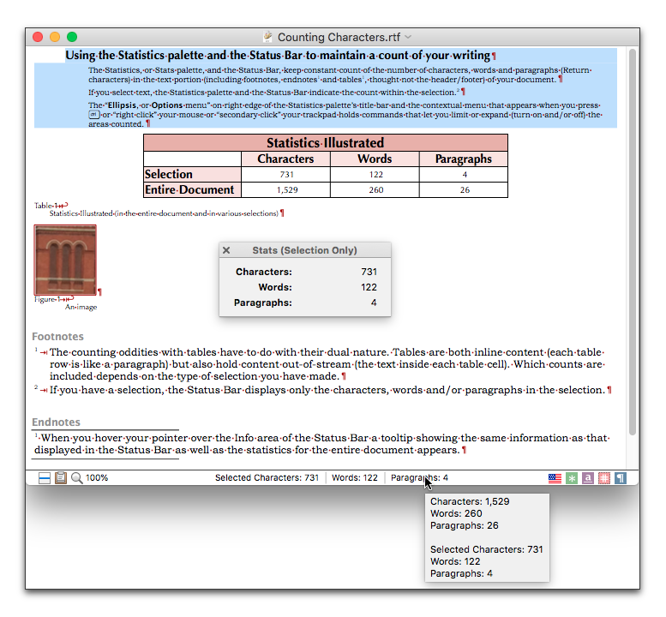Click the table cell containing 26
The height and width of the screenshot is (617, 666).
click(x=464, y=190)
